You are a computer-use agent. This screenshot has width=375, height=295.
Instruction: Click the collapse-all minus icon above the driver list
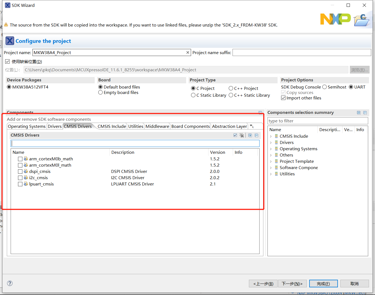tap(257, 135)
